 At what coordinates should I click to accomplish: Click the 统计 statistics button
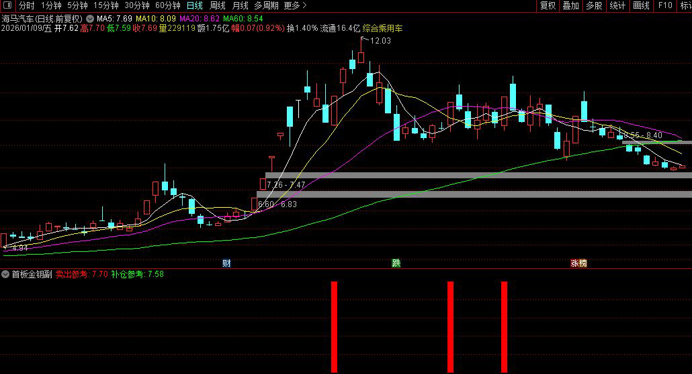617,6
